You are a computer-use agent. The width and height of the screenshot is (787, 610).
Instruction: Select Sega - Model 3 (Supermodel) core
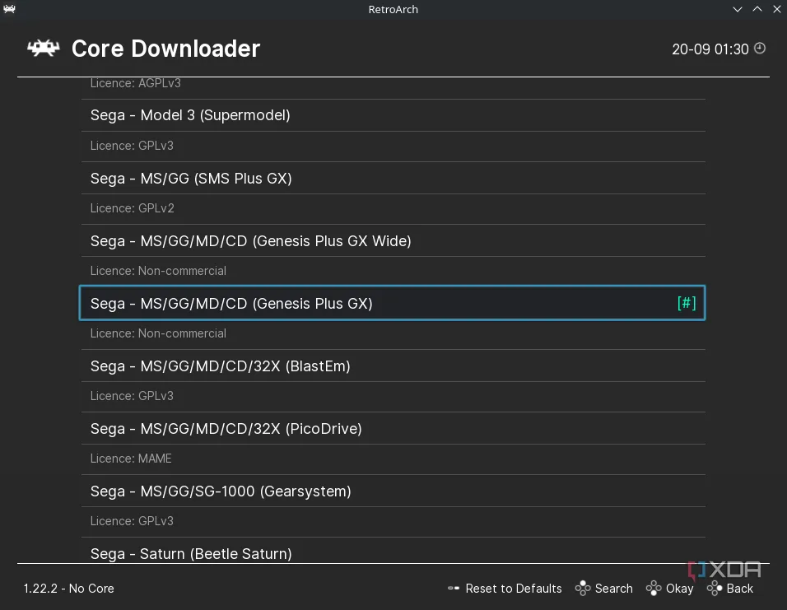pos(393,115)
